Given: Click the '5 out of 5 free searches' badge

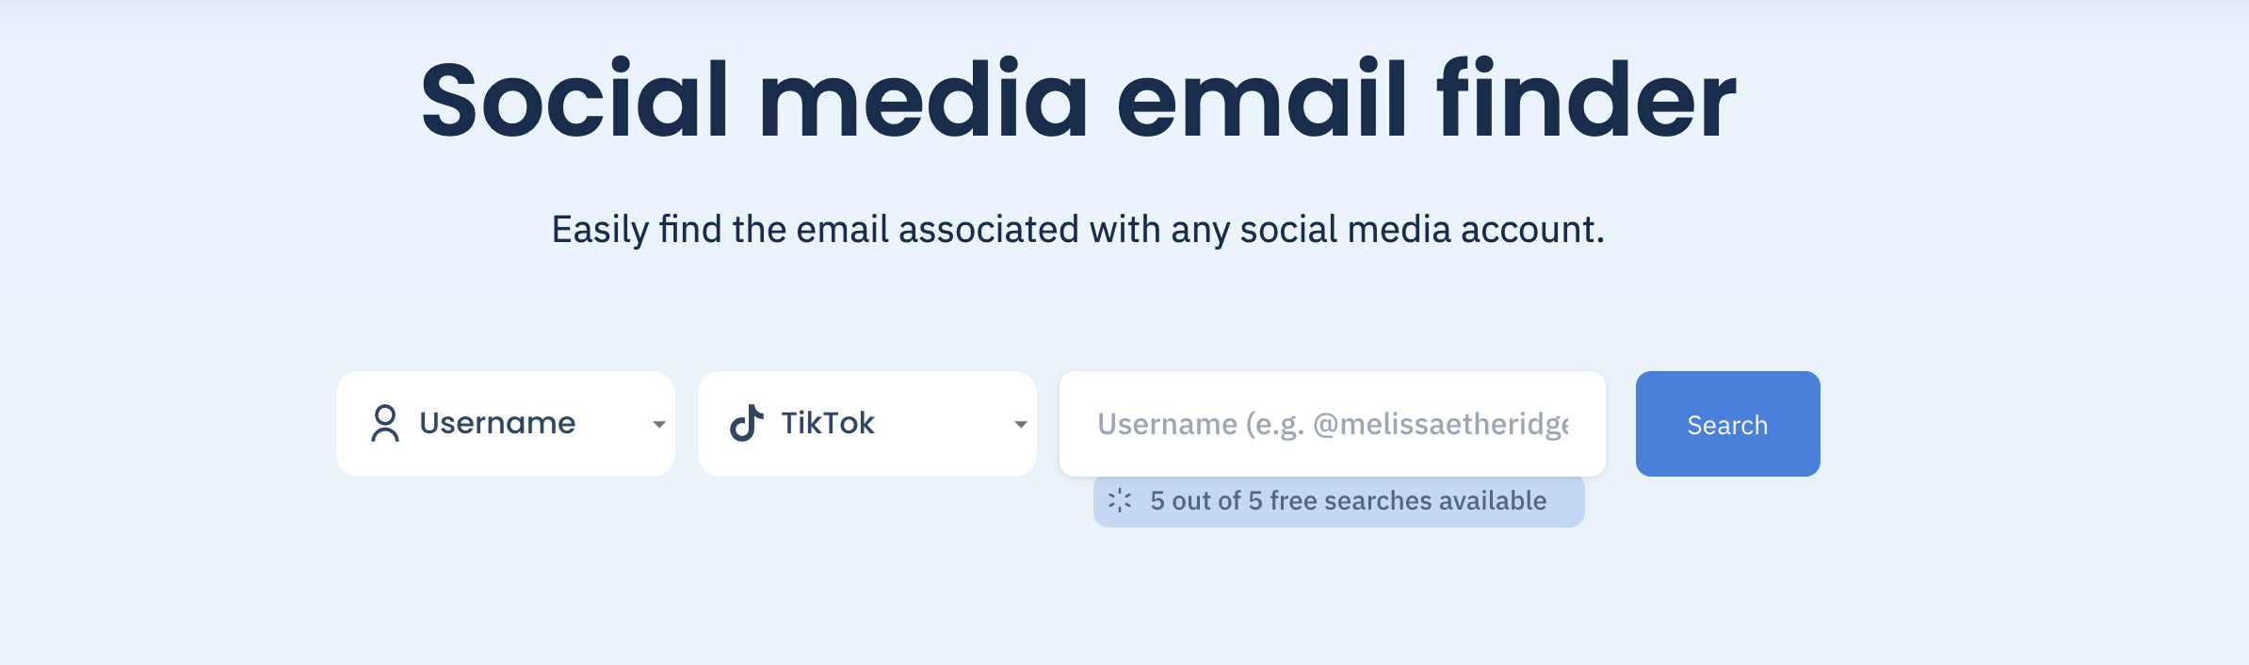Looking at the screenshot, I should [x=1338, y=501].
